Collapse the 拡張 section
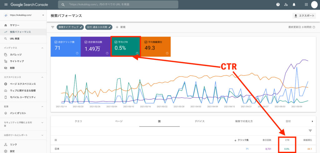This screenshot has height=153, width=320. point(42,106)
